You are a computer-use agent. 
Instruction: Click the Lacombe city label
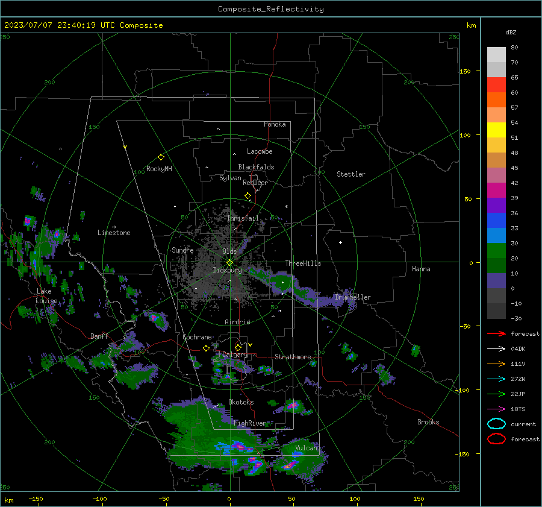[x=260, y=151]
